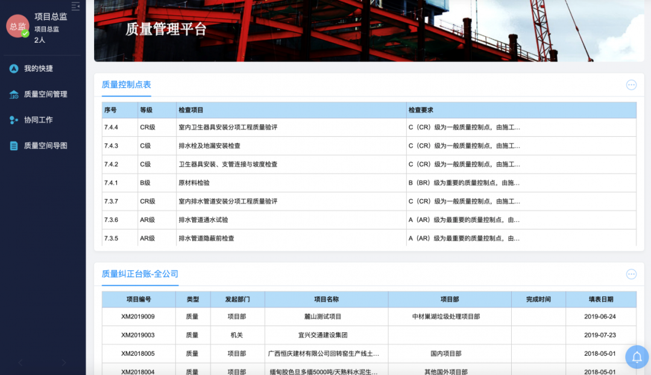The height and width of the screenshot is (375, 651).
Task: Open more options for 质量控制点表
Action: (631, 85)
